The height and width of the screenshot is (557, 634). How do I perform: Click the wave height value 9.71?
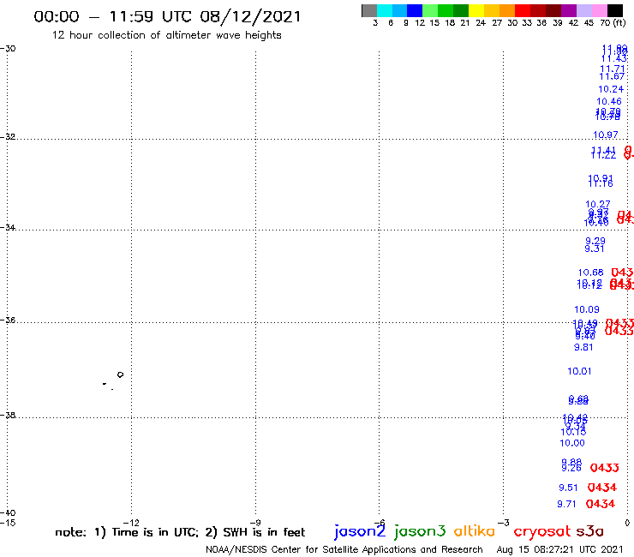[x=566, y=504]
